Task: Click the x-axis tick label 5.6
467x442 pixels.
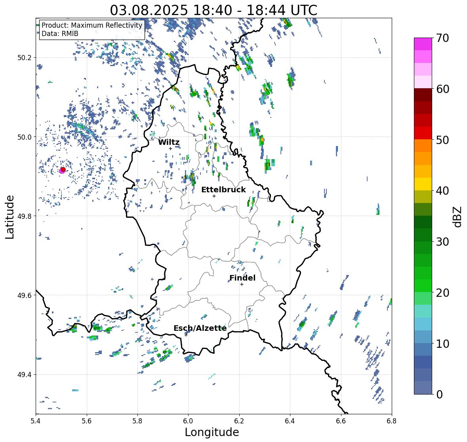Action: coord(87,421)
